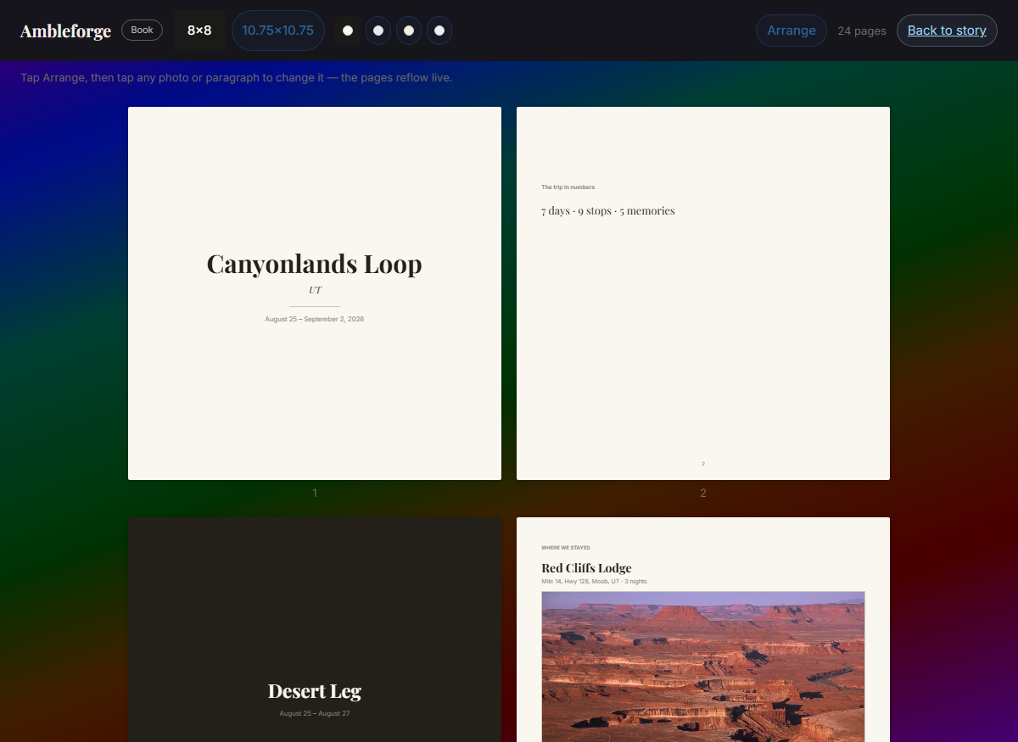Image resolution: width=1018 pixels, height=742 pixels.
Task: Choose the second paper color swatch
Action: 378,31
